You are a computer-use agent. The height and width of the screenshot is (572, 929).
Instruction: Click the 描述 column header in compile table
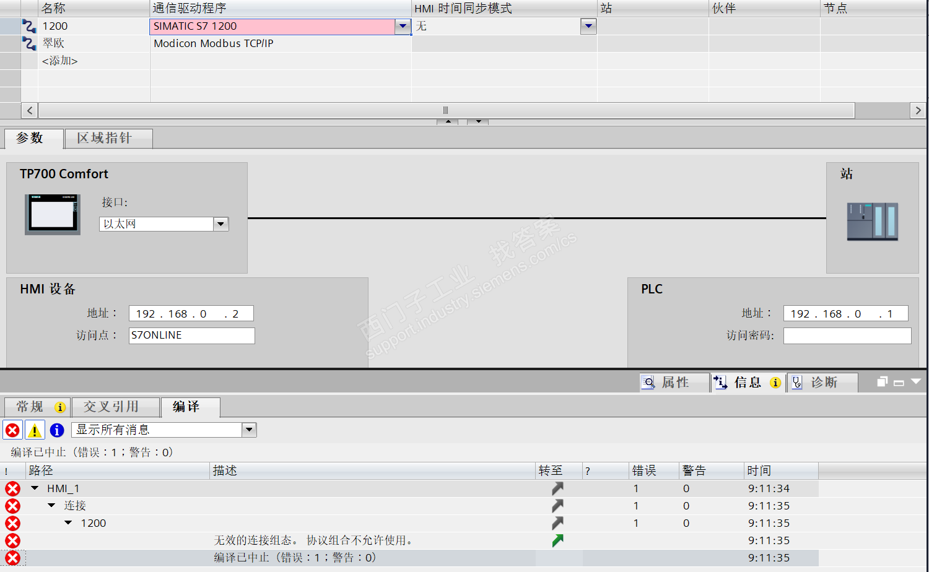click(373, 470)
